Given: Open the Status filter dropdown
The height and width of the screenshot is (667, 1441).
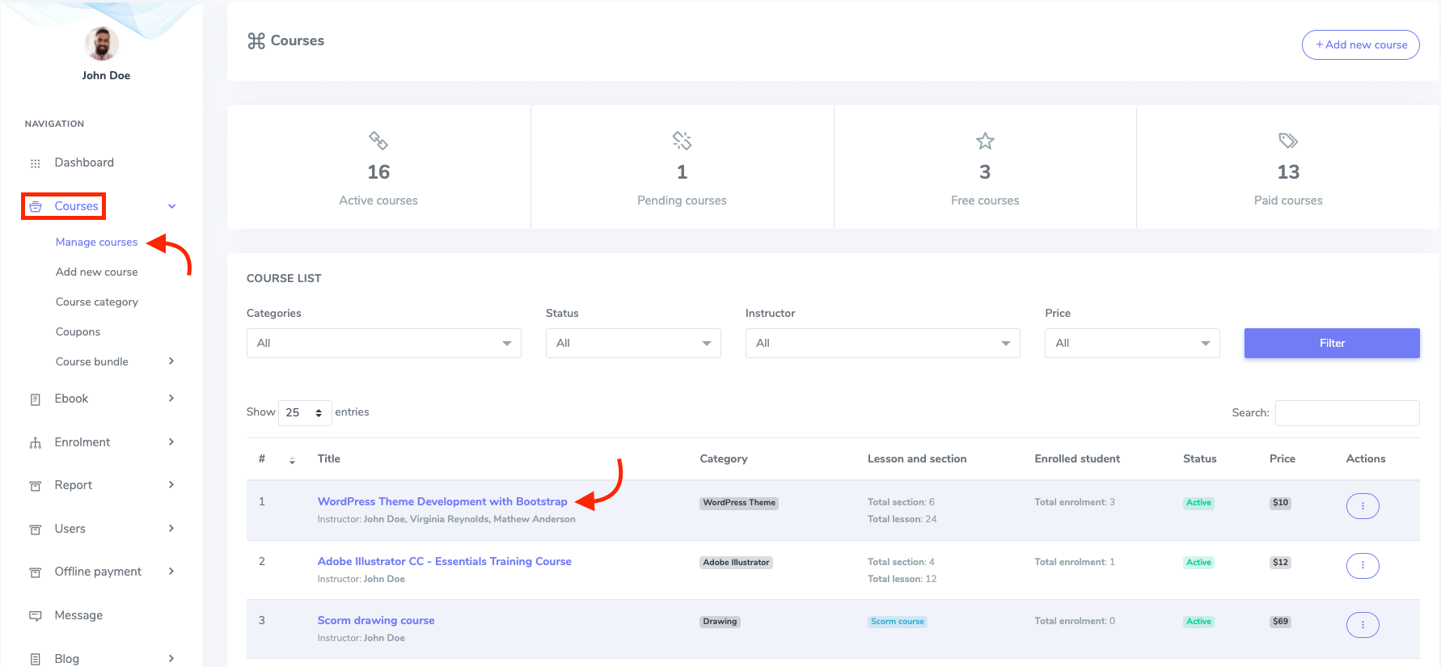Looking at the screenshot, I should pyautogui.click(x=632, y=343).
